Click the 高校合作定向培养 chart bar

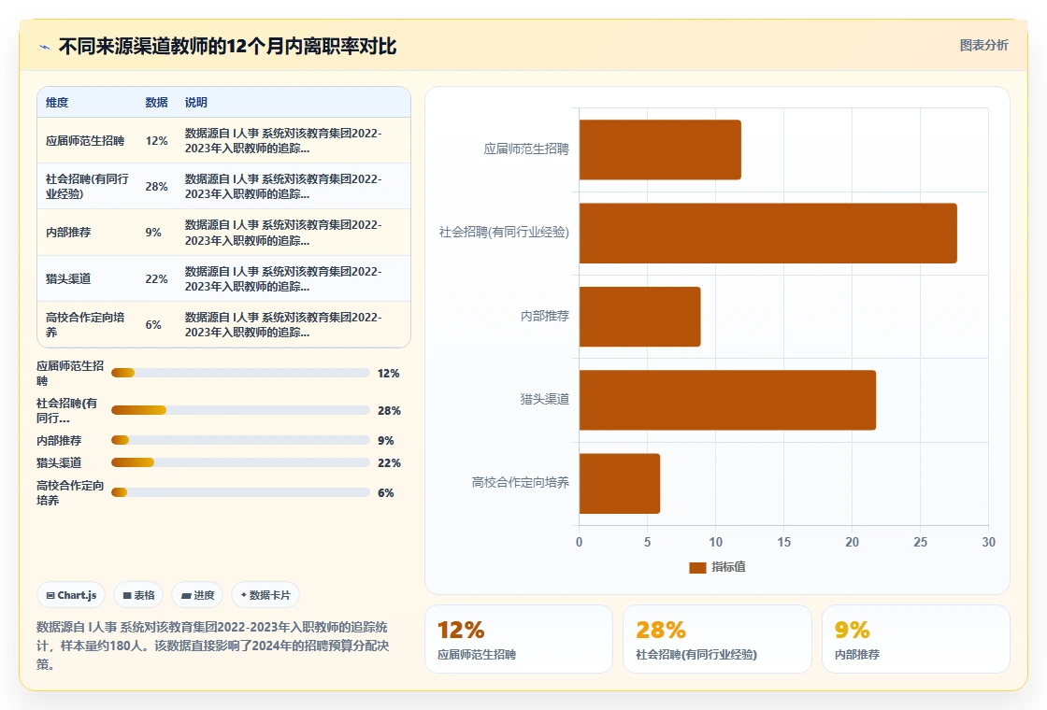(619, 483)
